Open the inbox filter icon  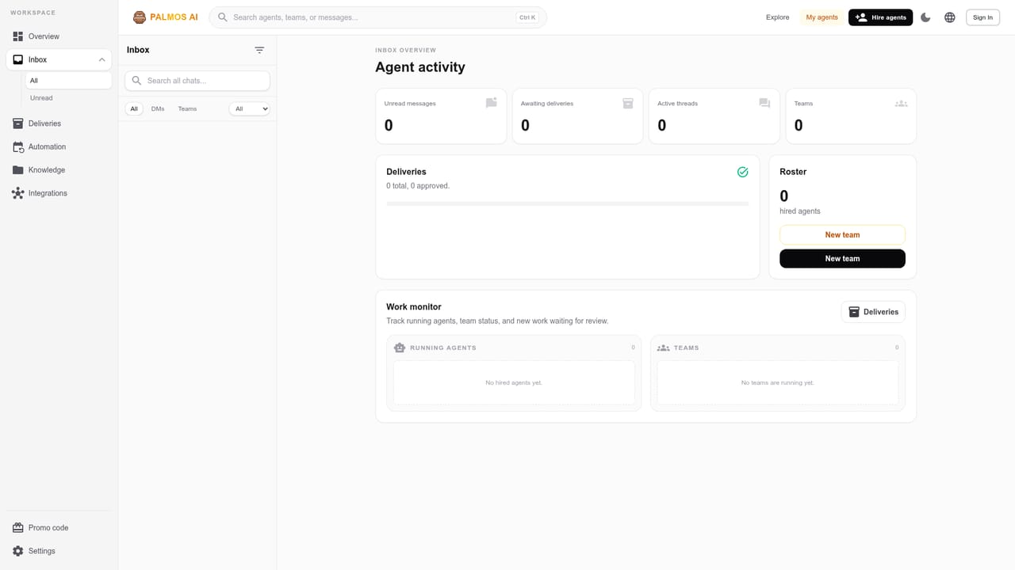tap(259, 50)
